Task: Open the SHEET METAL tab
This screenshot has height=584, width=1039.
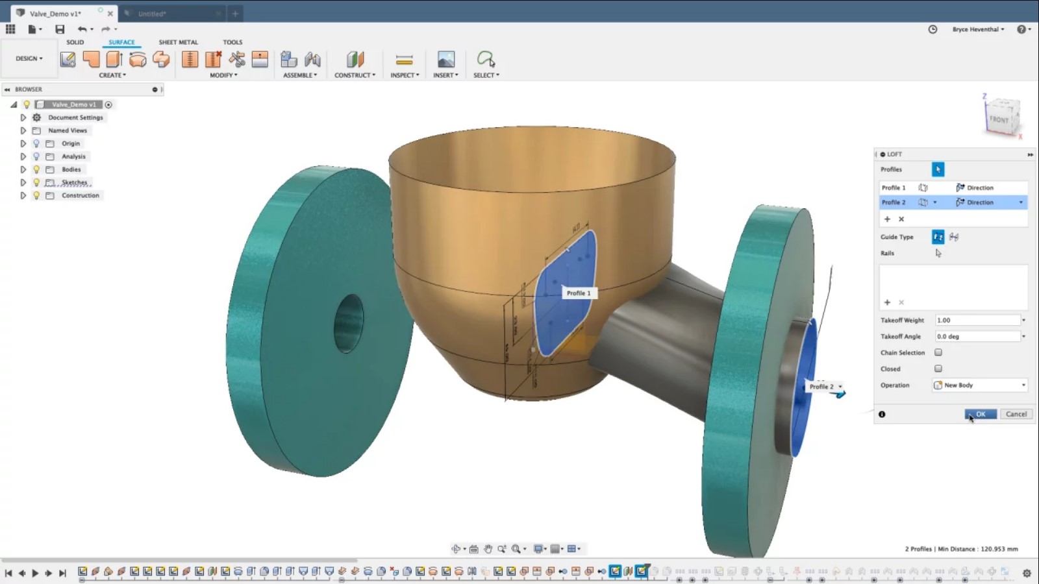Action: tap(178, 42)
